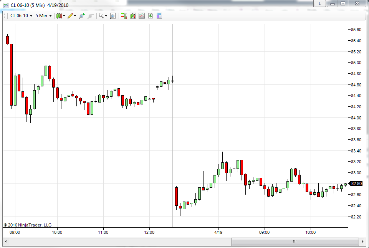Image resolution: width=369 pixels, height=248 pixels.
Task: Click the horizontal scrollbar left arrow
Action: tap(6, 241)
